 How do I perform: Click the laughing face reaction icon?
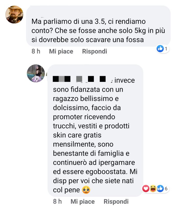153,188
